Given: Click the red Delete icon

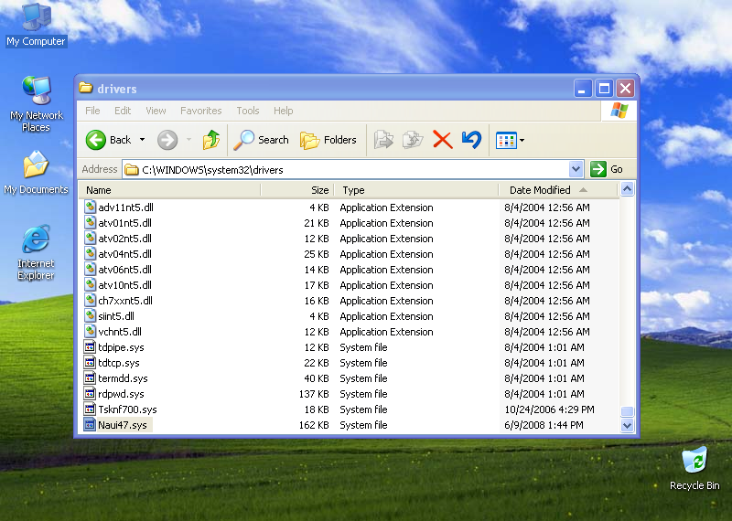Looking at the screenshot, I should pyautogui.click(x=442, y=140).
